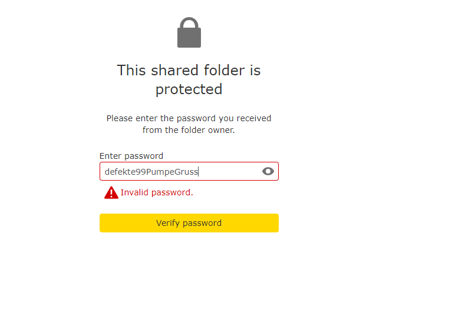This screenshot has height=313, width=452.
Task: Click the "Enter password" field label
Action: point(131,156)
